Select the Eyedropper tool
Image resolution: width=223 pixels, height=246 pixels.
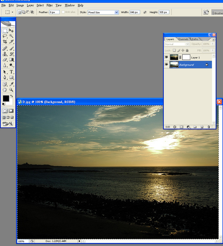click(x=11, y=84)
